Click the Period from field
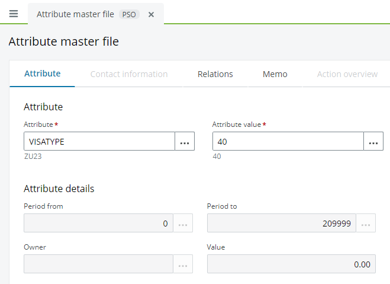Image resolution: width=390 pixels, height=284 pixels. point(98,224)
